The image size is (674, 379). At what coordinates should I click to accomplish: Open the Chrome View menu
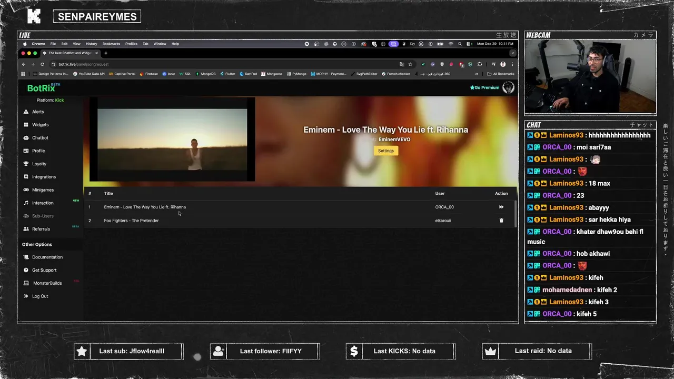[76, 44]
